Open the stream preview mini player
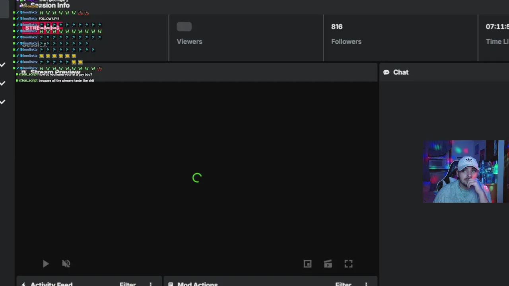This screenshot has width=509, height=286. pyautogui.click(x=307, y=264)
